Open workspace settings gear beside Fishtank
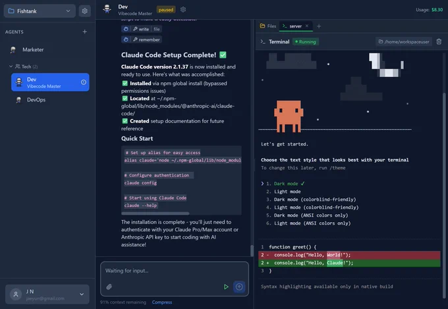The image size is (448, 309). click(85, 11)
